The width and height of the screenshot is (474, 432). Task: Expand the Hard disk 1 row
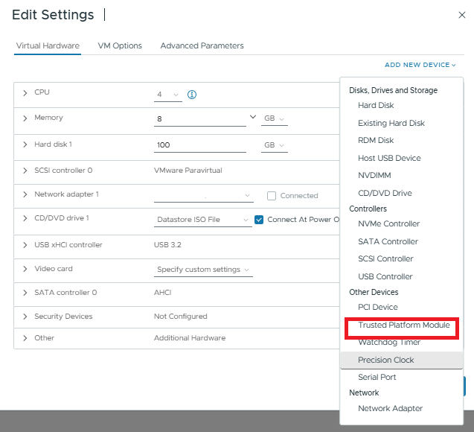25,144
